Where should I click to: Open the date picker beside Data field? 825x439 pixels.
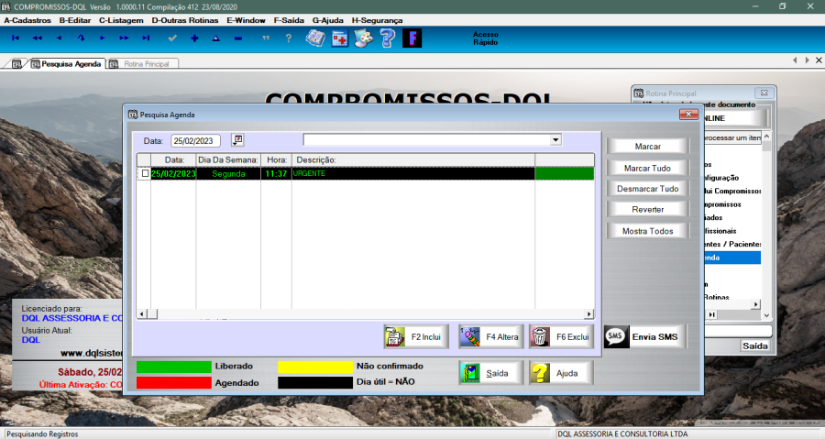pos(237,140)
